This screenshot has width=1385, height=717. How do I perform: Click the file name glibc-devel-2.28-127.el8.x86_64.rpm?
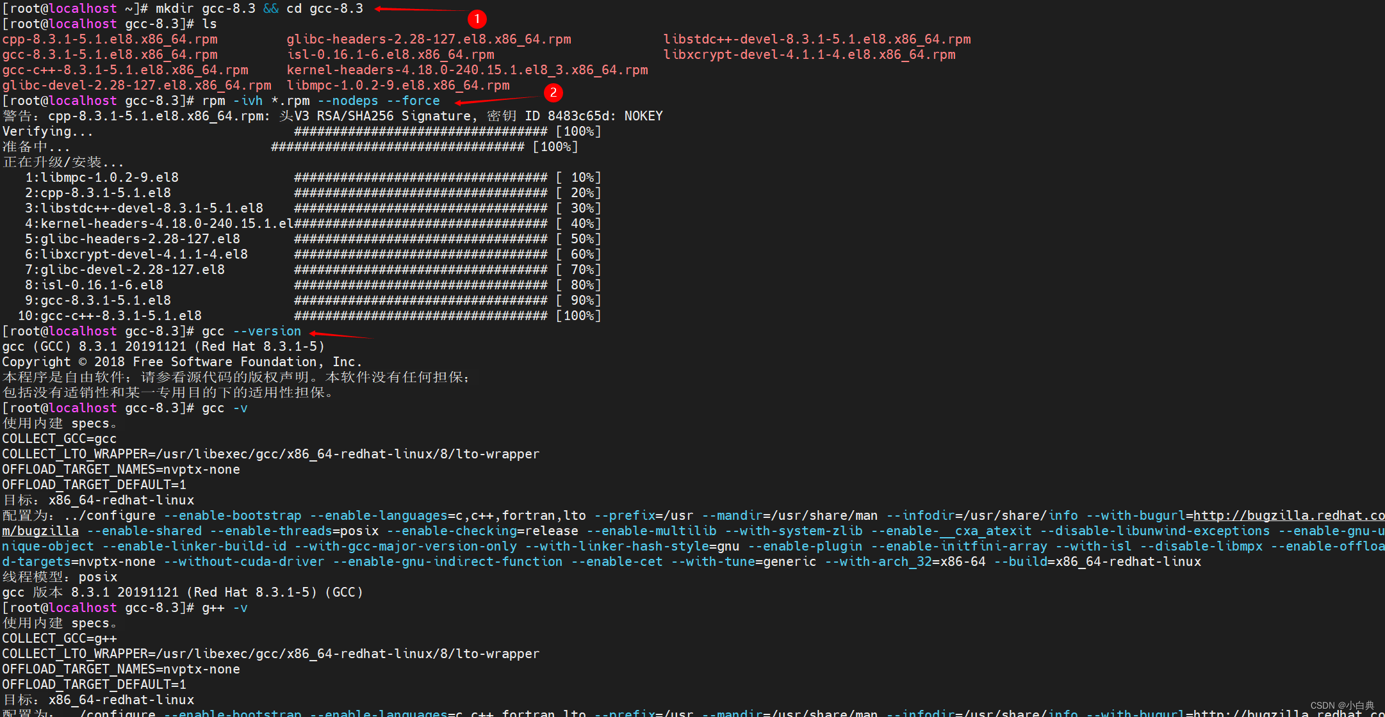point(136,85)
